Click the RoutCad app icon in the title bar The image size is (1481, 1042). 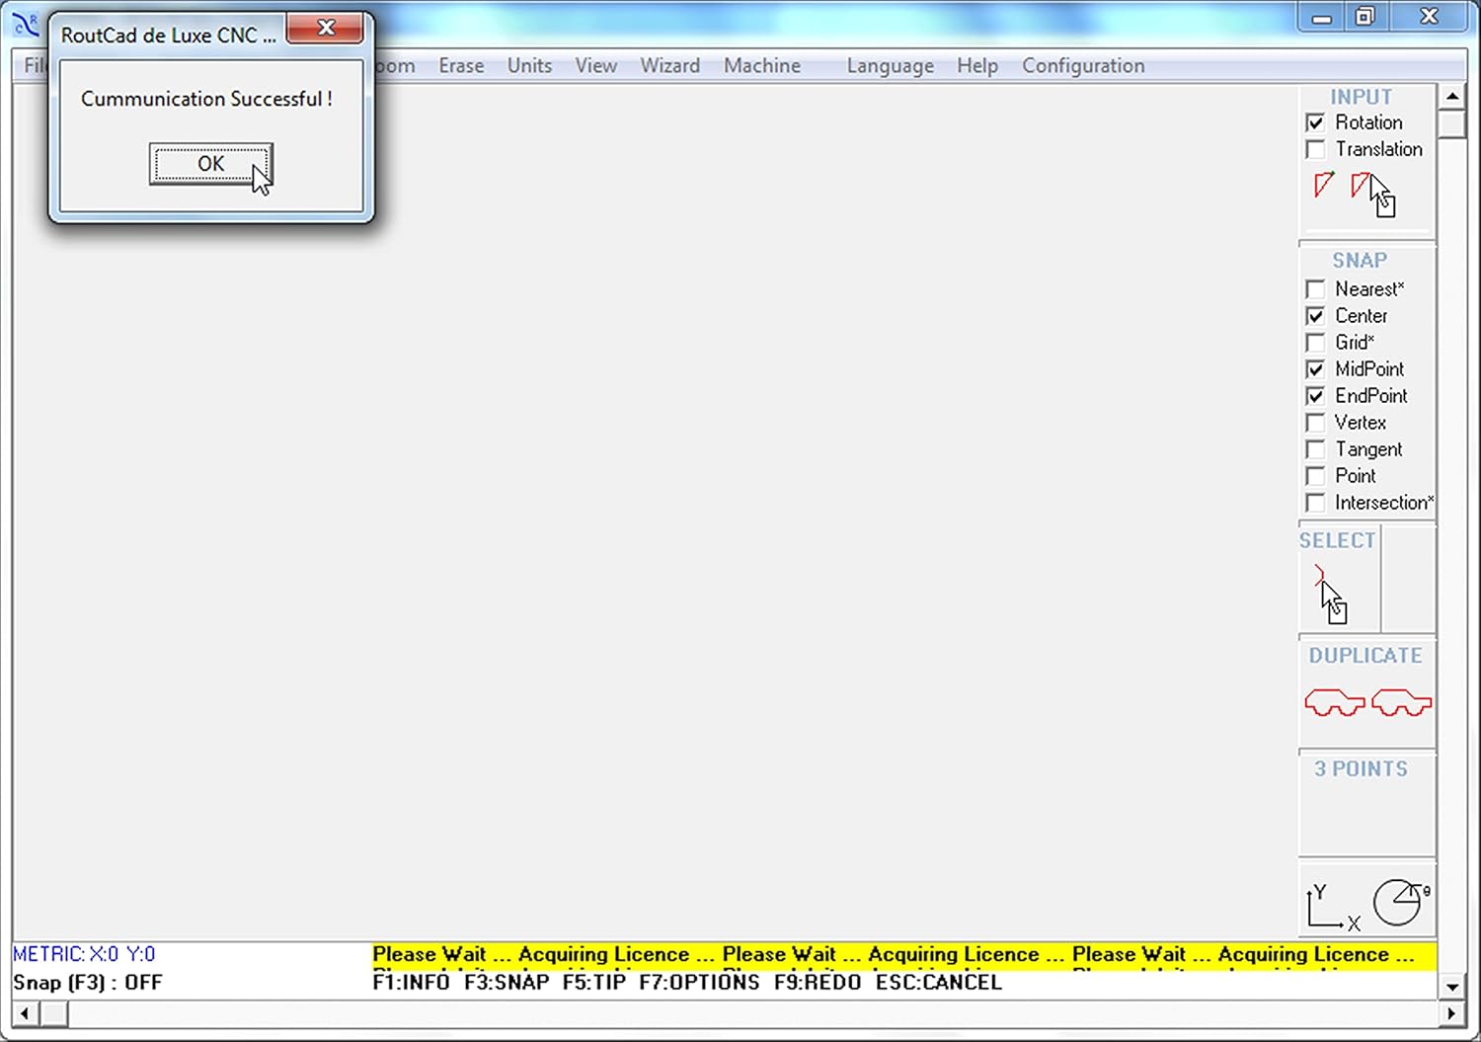coord(27,24)
